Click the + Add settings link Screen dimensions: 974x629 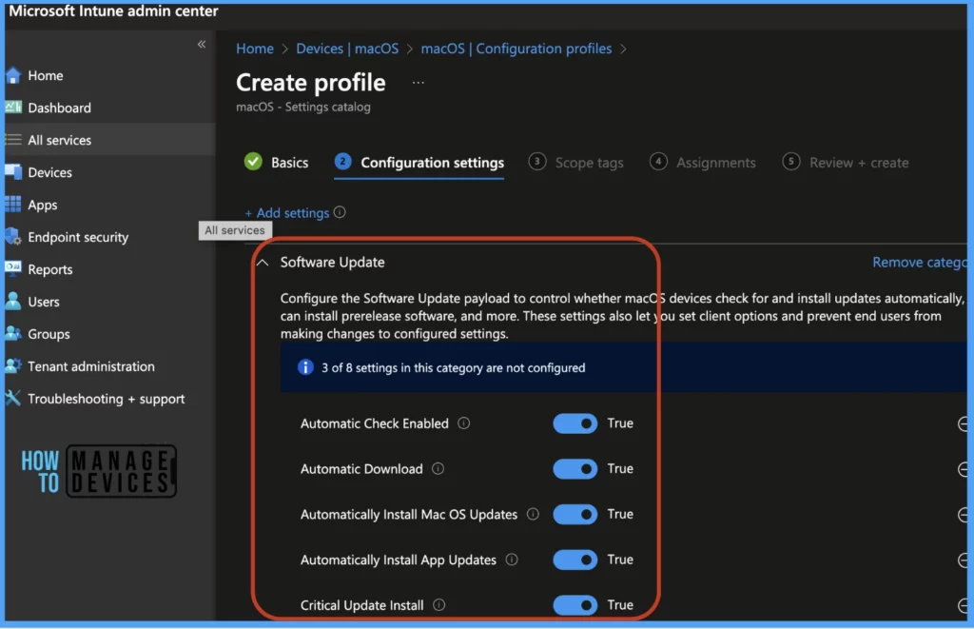pyautogui.click(x=287, y=213)
